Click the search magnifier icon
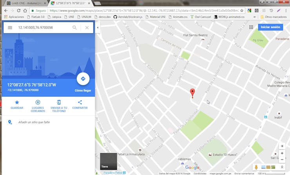This screenshot has height=175, width=290. [74, 27]
